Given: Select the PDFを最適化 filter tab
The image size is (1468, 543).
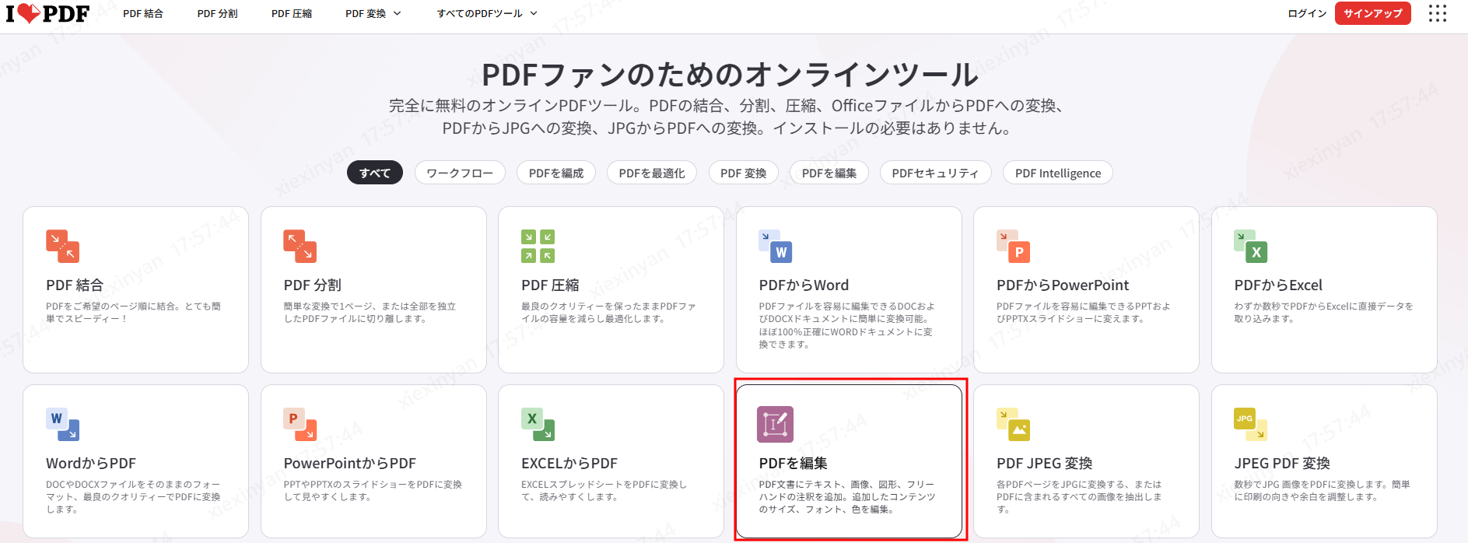Looking at the screenshot, I should click(652, 173).
